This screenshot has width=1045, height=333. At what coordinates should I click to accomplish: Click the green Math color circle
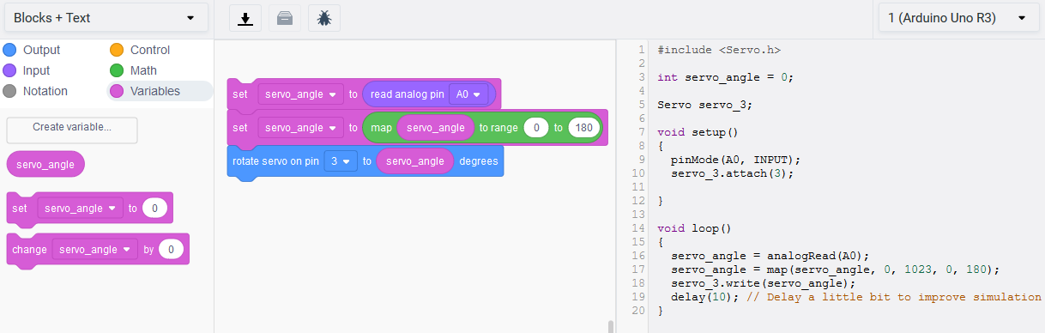(117, 70)
